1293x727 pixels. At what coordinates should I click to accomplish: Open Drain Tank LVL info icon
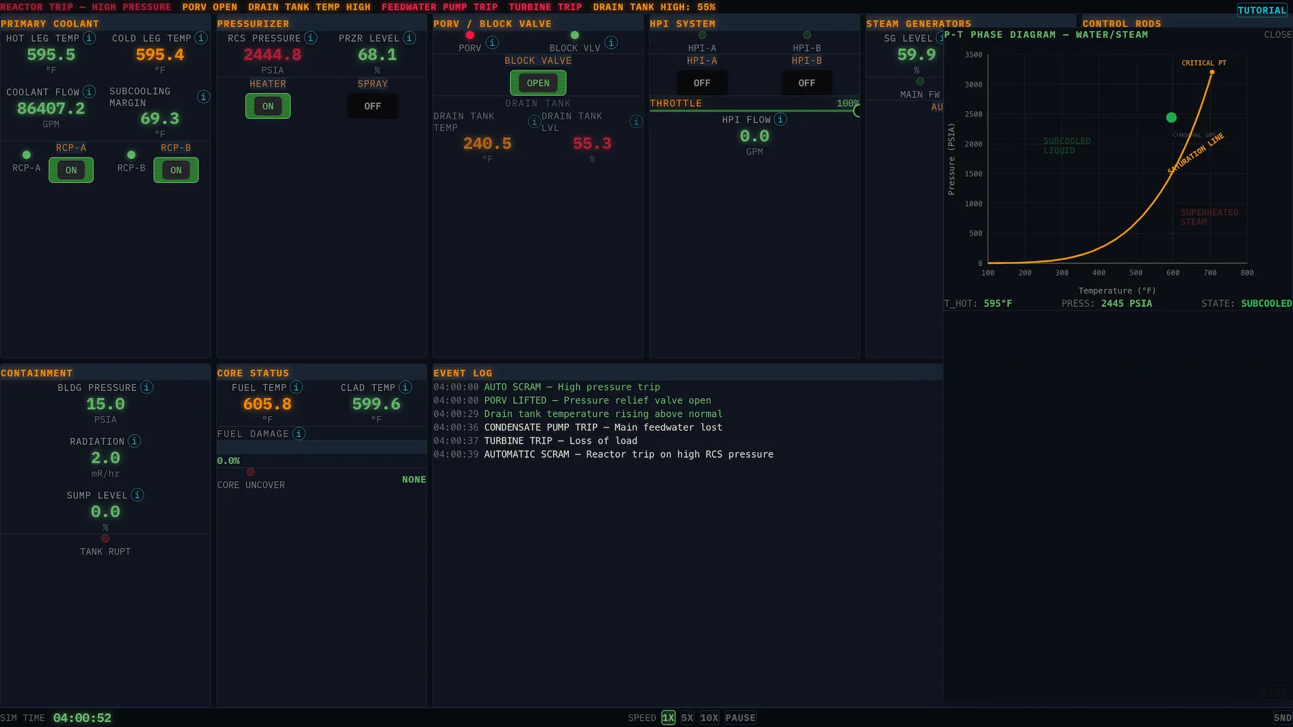(636, 122)
